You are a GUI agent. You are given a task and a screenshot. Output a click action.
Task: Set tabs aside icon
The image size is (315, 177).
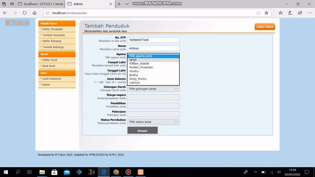point(12,4)
